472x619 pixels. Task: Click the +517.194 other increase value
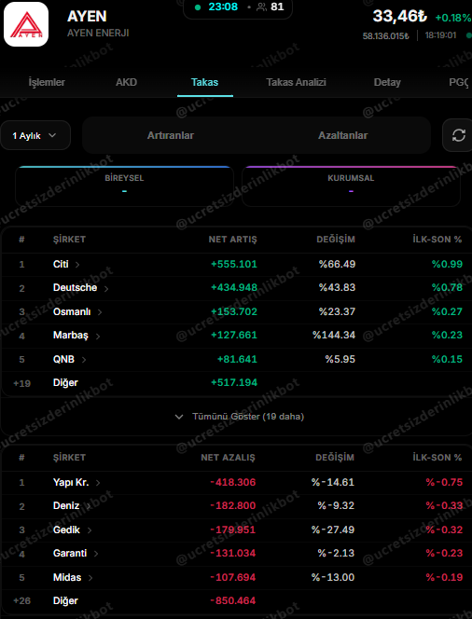coord(234,382)
